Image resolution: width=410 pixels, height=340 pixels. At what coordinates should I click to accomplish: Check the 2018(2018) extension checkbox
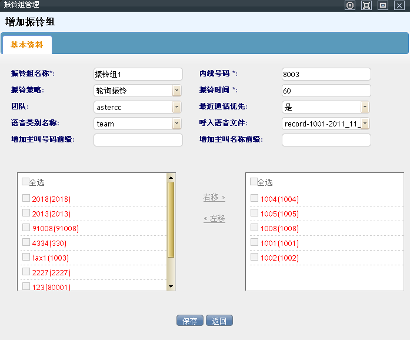tap(26, 198)
